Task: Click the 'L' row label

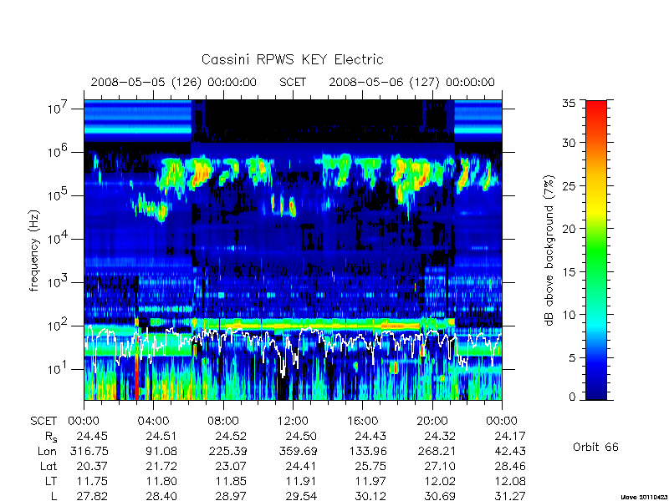Action: point(54,496)
